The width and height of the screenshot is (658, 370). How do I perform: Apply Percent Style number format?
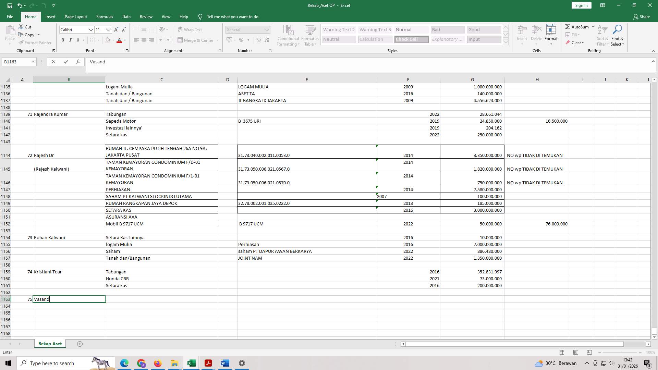point(241,40)
